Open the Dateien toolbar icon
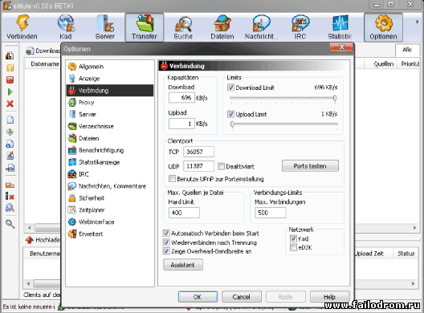This screenshot has height=313, width=424. click(222, 27)
